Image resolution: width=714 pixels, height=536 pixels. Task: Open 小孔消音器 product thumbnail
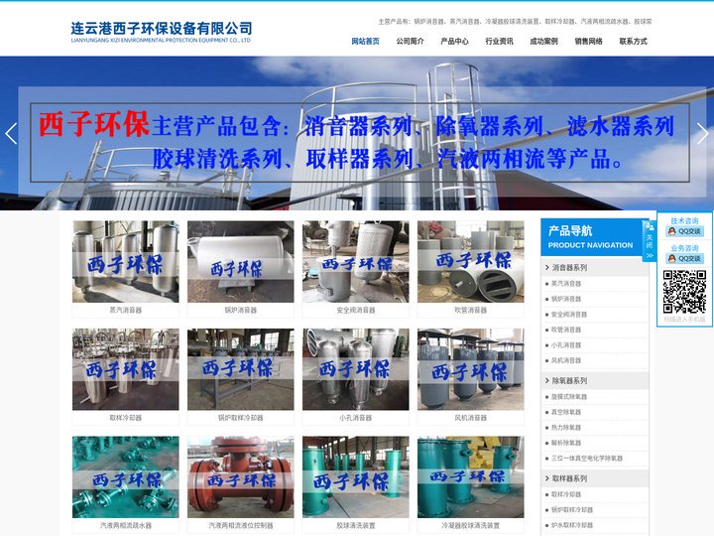click(356, 369)
